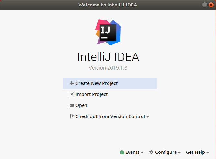Close the Welcome to IntelliJ IDEA window
The width and height of the screenshot is (216, 159).
click(211, 5)
